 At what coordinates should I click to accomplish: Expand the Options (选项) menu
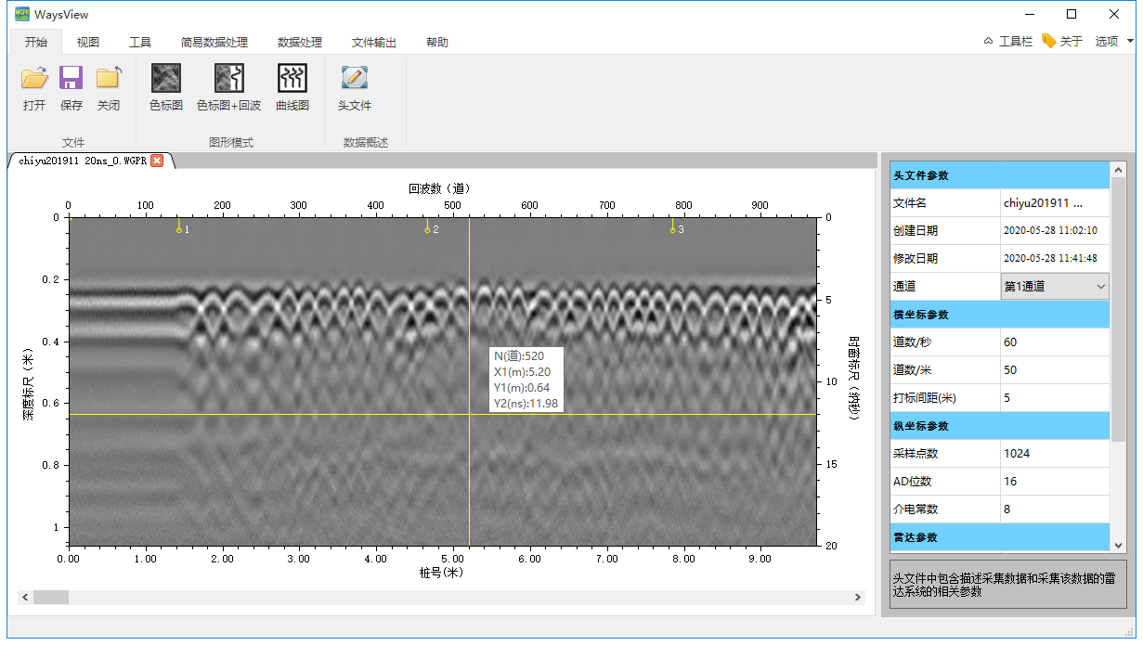click(x=1113, y=42)
